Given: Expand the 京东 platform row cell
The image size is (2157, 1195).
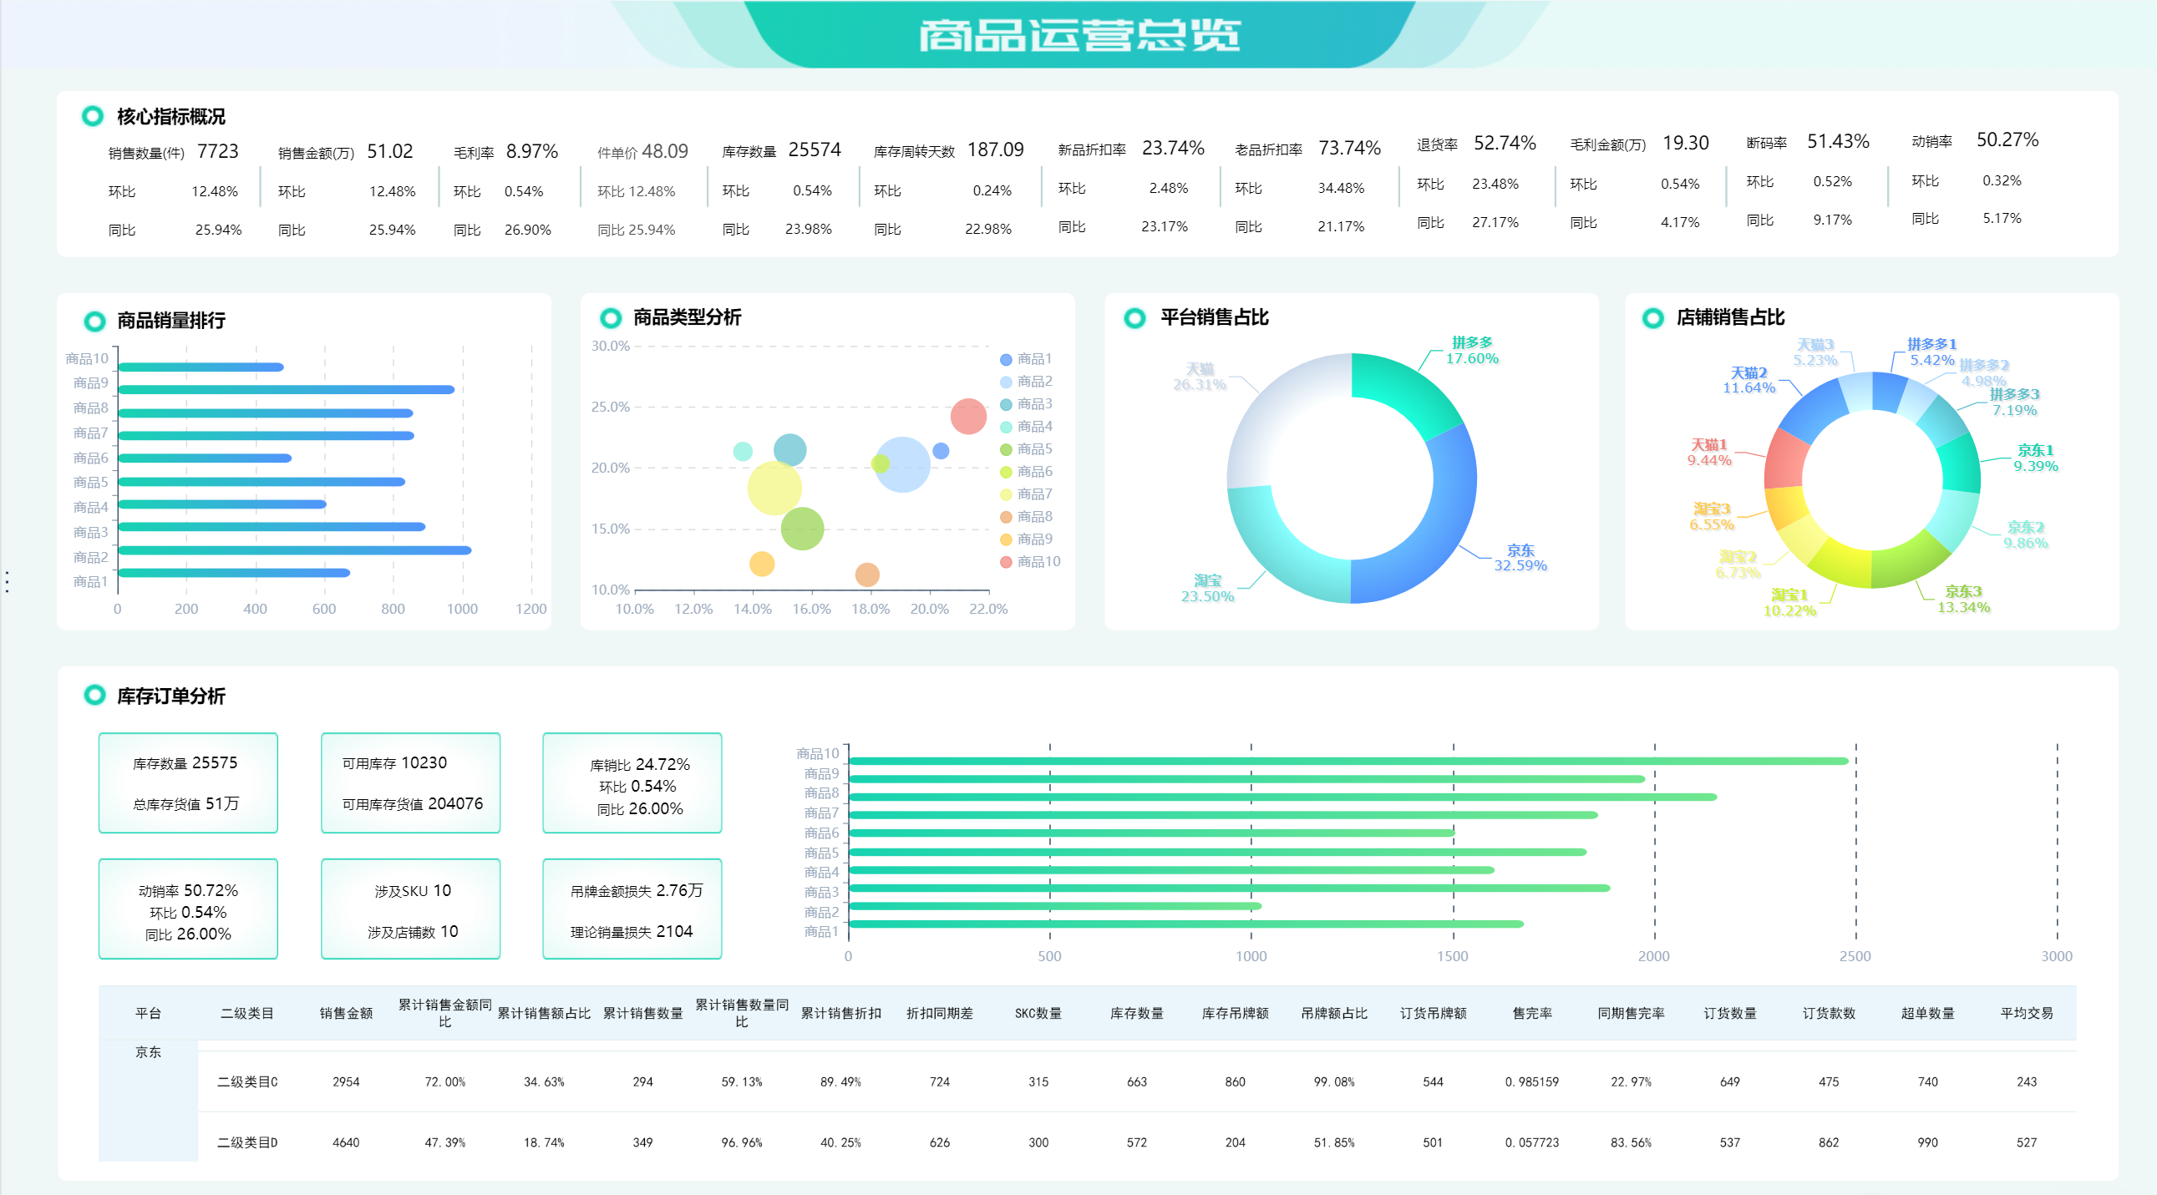Looking at the screenshot, I should 147,1052.
